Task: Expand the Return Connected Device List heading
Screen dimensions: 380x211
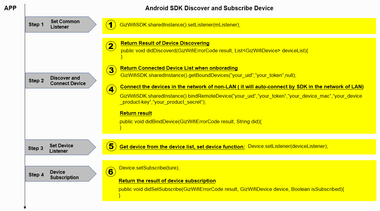Action: pos(179,68)
